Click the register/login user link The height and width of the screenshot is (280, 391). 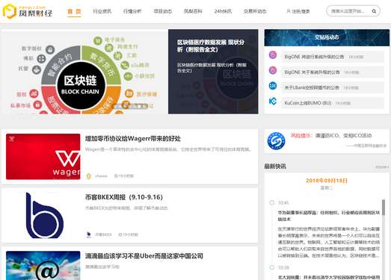tap(298, 11)
